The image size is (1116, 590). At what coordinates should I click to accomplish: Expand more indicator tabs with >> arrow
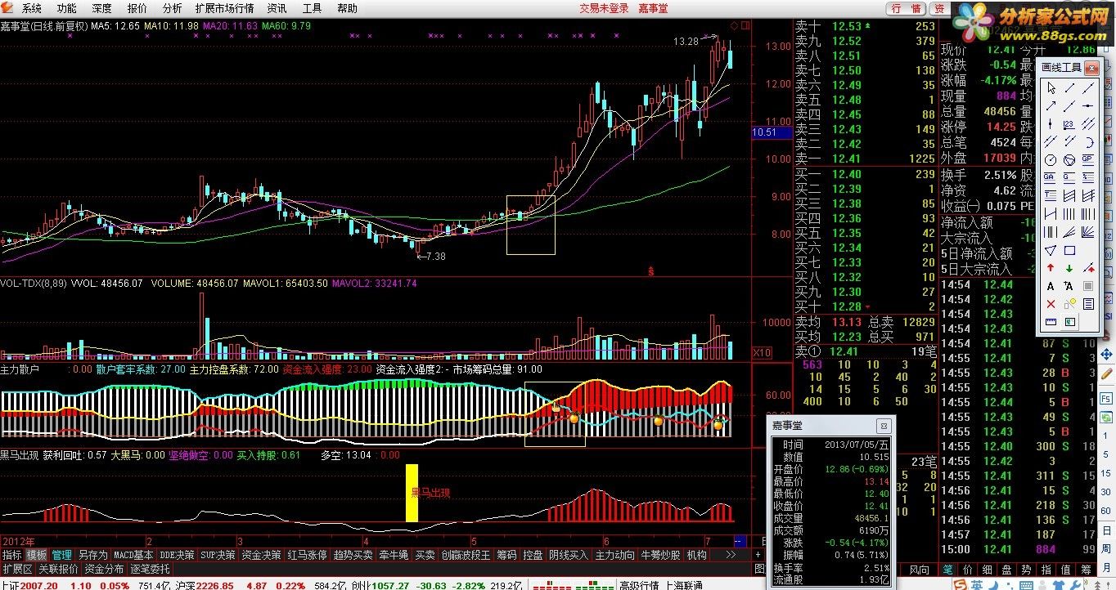tap(731, 555)
